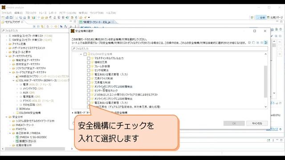285x160 pixels.
Task: Open the プロジェクト menu
Action: click(31, 13)
